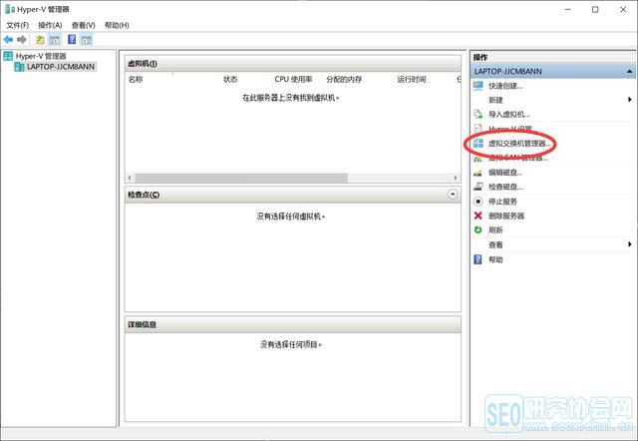Click the 详细信息 panel header

[293, 324]
